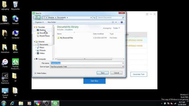
Task: Switch to the PassFab taskbar icon
Action: click(55, 103)
